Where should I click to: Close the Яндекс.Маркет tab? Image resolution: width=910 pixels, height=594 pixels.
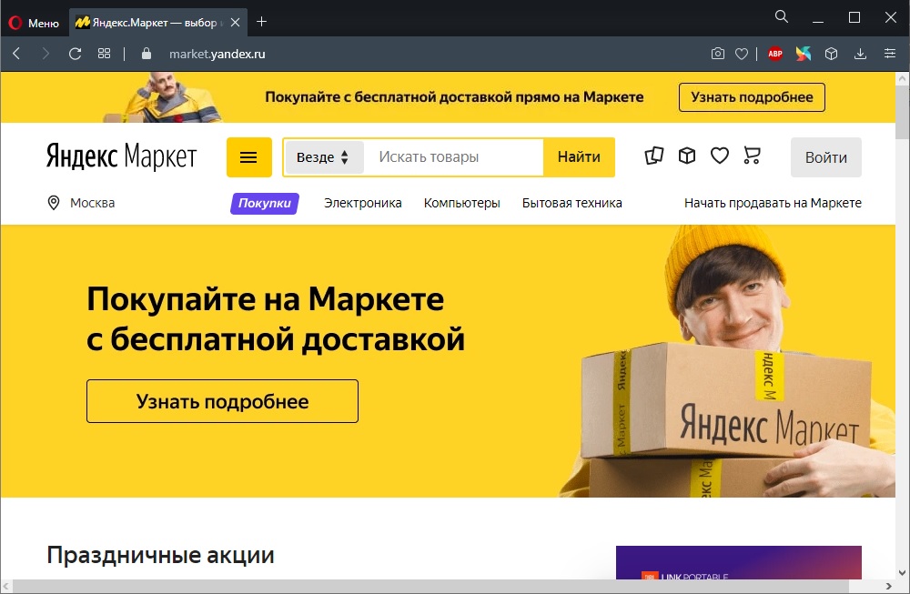pyautogui.click(x=235, y=23)
